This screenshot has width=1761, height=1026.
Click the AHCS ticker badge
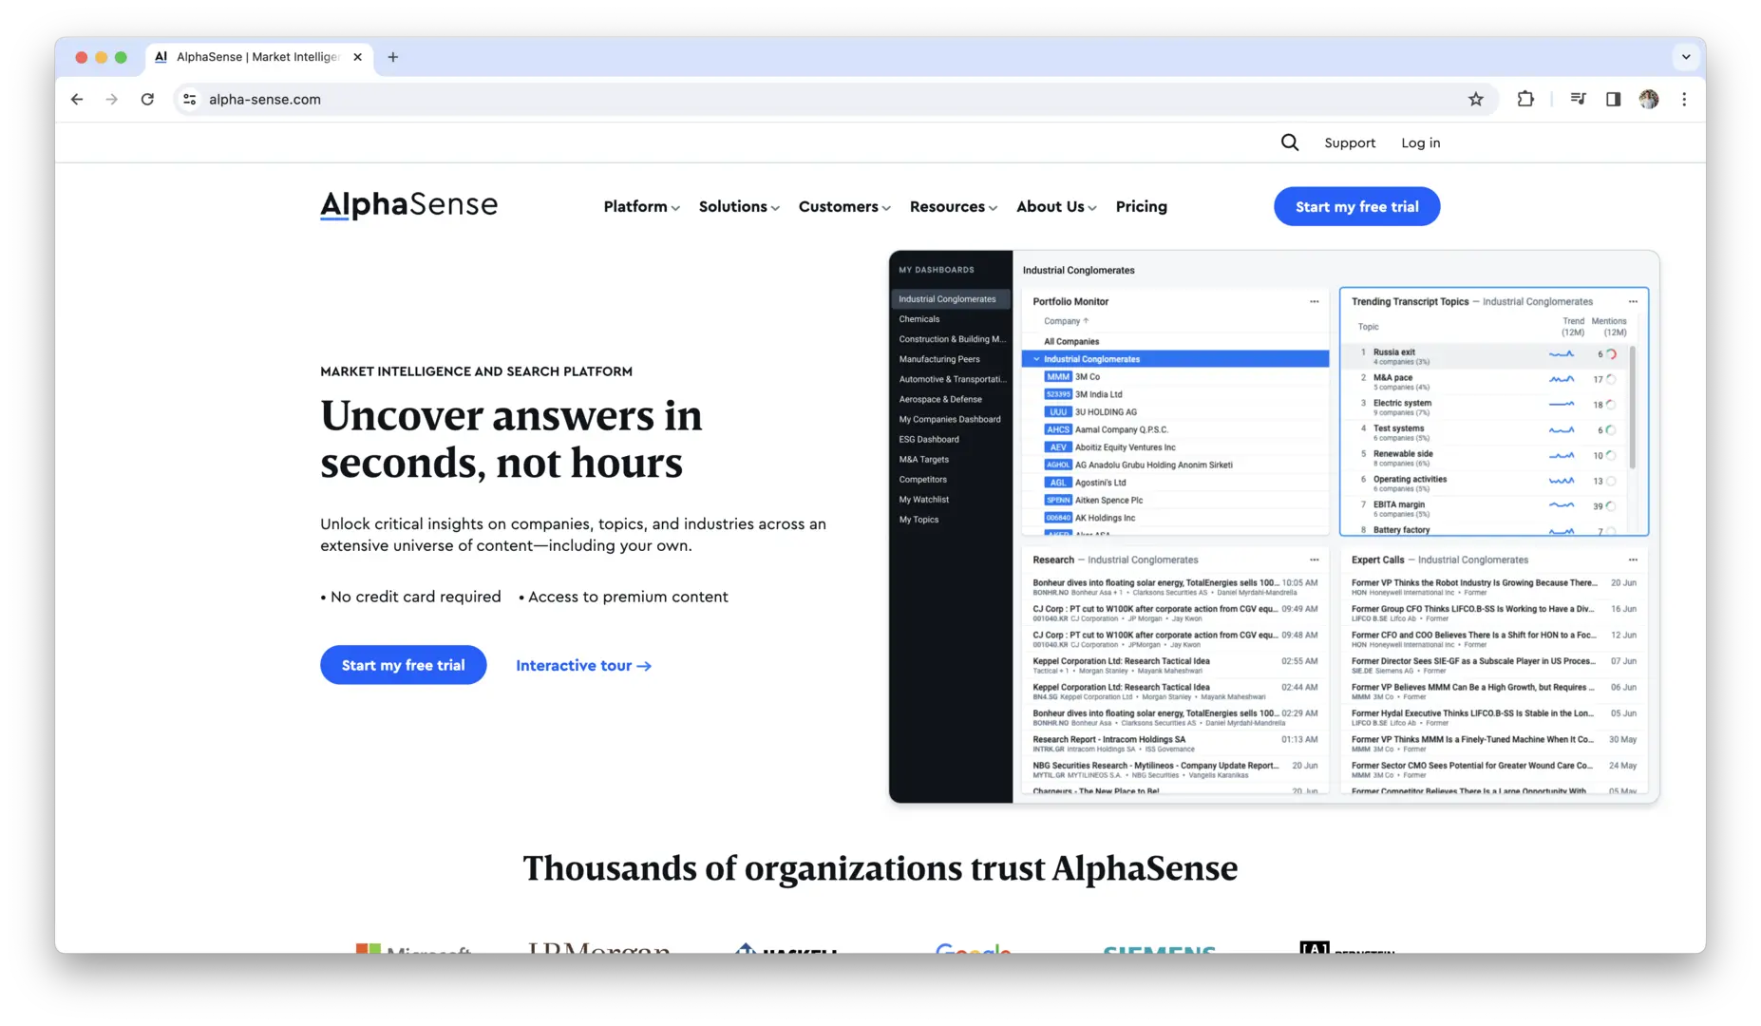1057,429
